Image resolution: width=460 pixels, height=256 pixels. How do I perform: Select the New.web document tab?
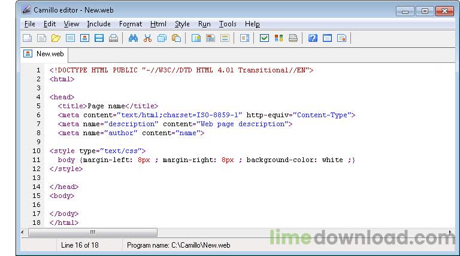[44, 54]
